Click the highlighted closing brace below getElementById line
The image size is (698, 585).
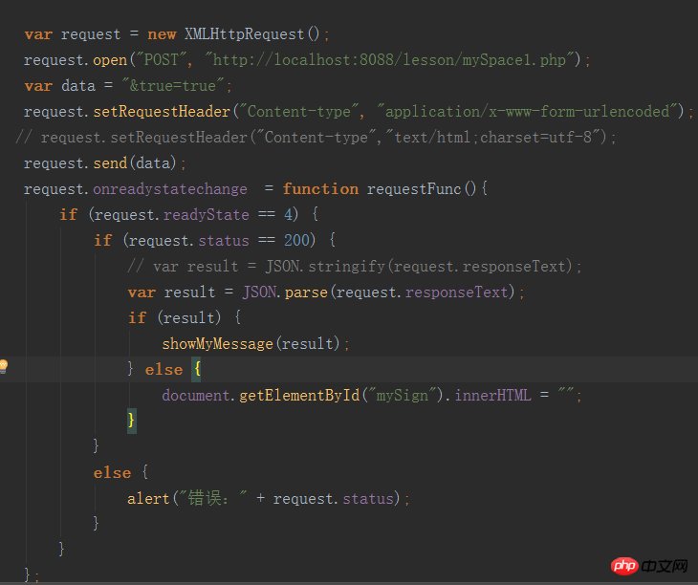131,421
